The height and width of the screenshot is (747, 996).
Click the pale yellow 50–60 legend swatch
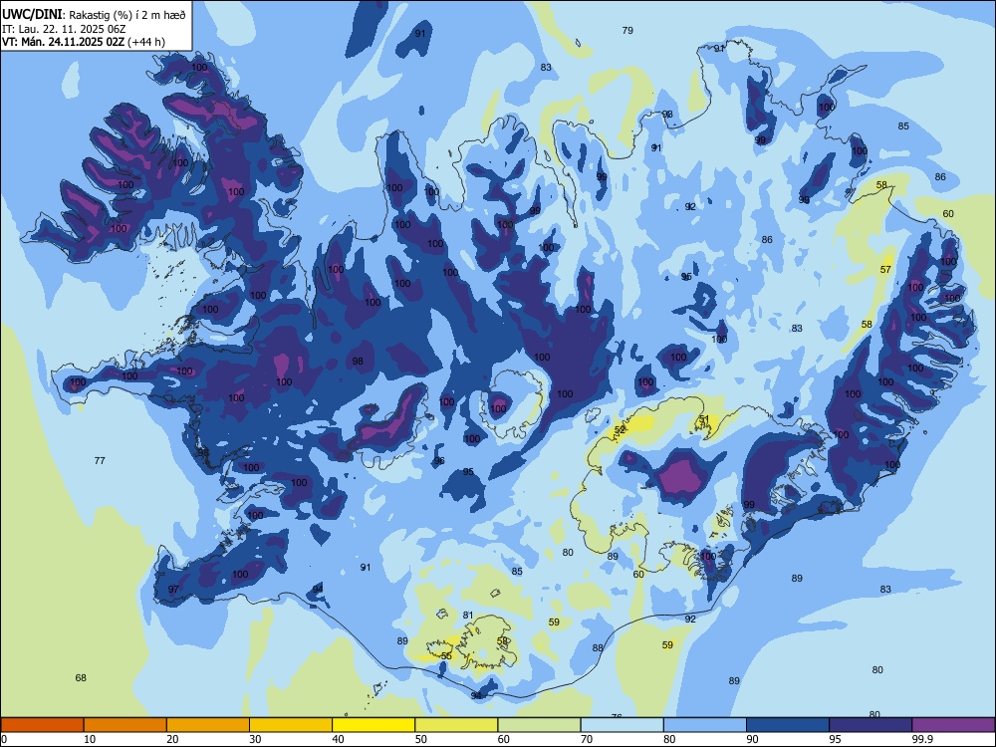456,725
